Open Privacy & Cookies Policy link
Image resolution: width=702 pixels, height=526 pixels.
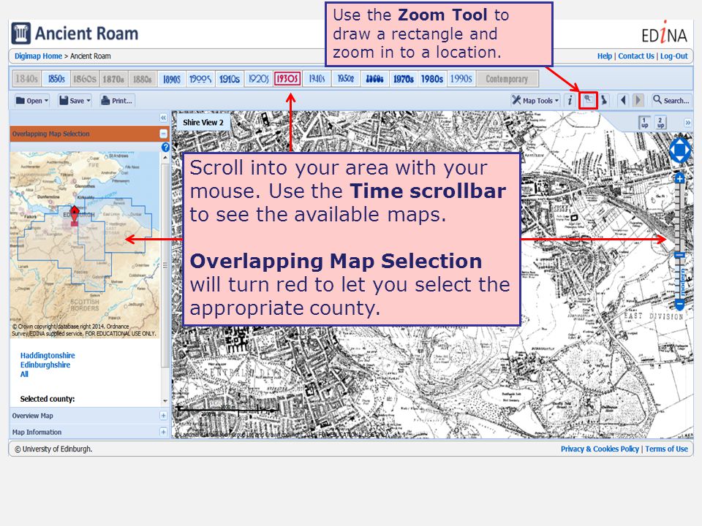point(600,449)
